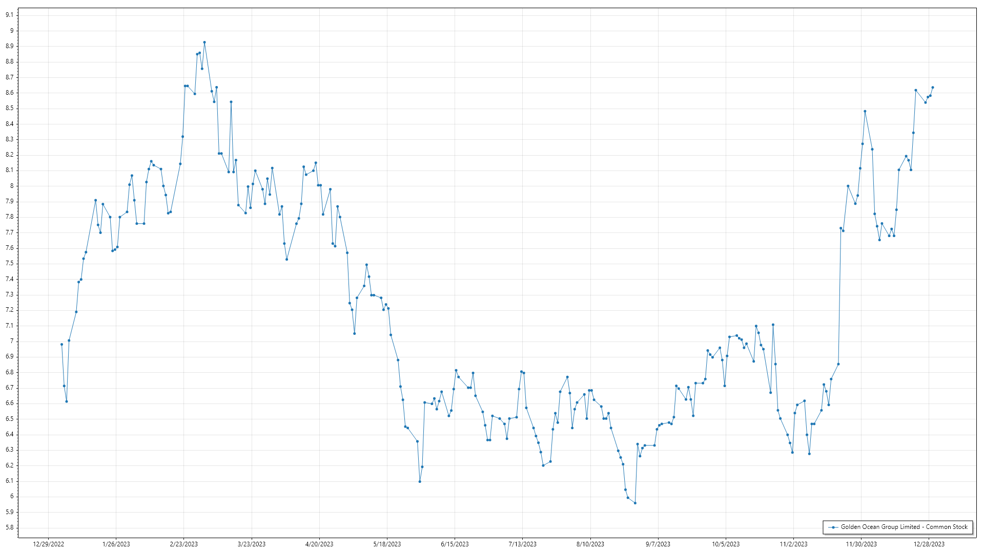Image resolution: width=984 pixels, height=553 pixels.
Task: Click the legend line marker icon
Action: (x=833, y=527)
